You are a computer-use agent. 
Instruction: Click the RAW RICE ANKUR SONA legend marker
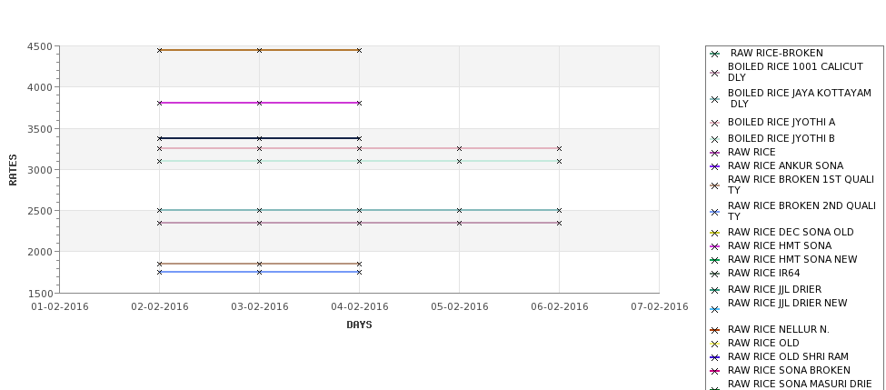[714, 166]
